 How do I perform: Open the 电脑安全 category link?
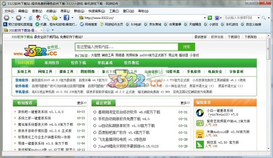tap(215, 71)
